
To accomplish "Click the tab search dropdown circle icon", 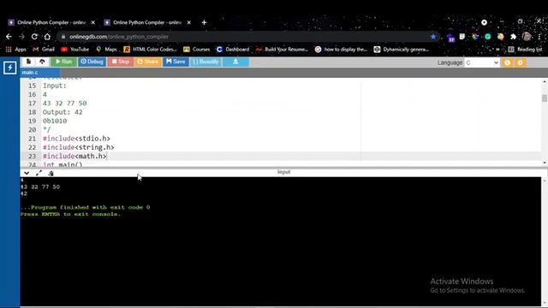I will click(x=484, y=22).
